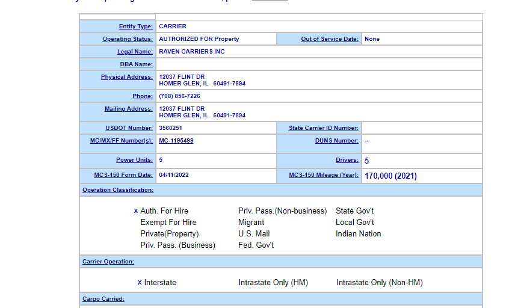
Task: Select the RAVEN CARRIERS INC legal name
Action: [191, 52]
